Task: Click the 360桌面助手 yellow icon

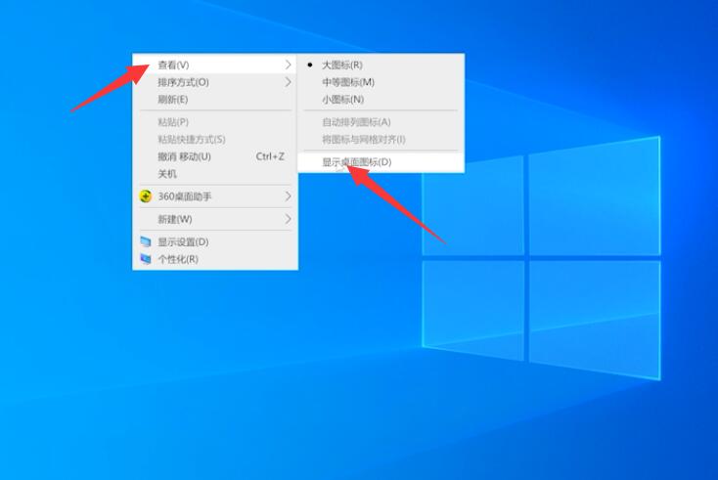Action: tap(146, 196)
